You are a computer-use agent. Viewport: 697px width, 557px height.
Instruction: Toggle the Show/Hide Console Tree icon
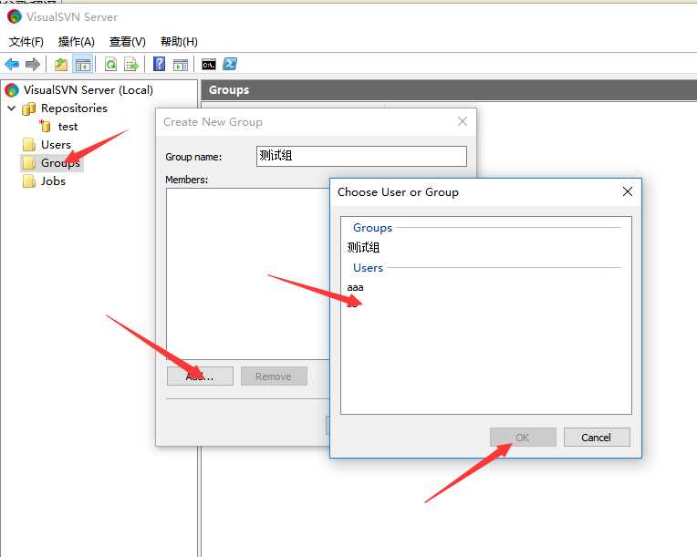(83, 65)
